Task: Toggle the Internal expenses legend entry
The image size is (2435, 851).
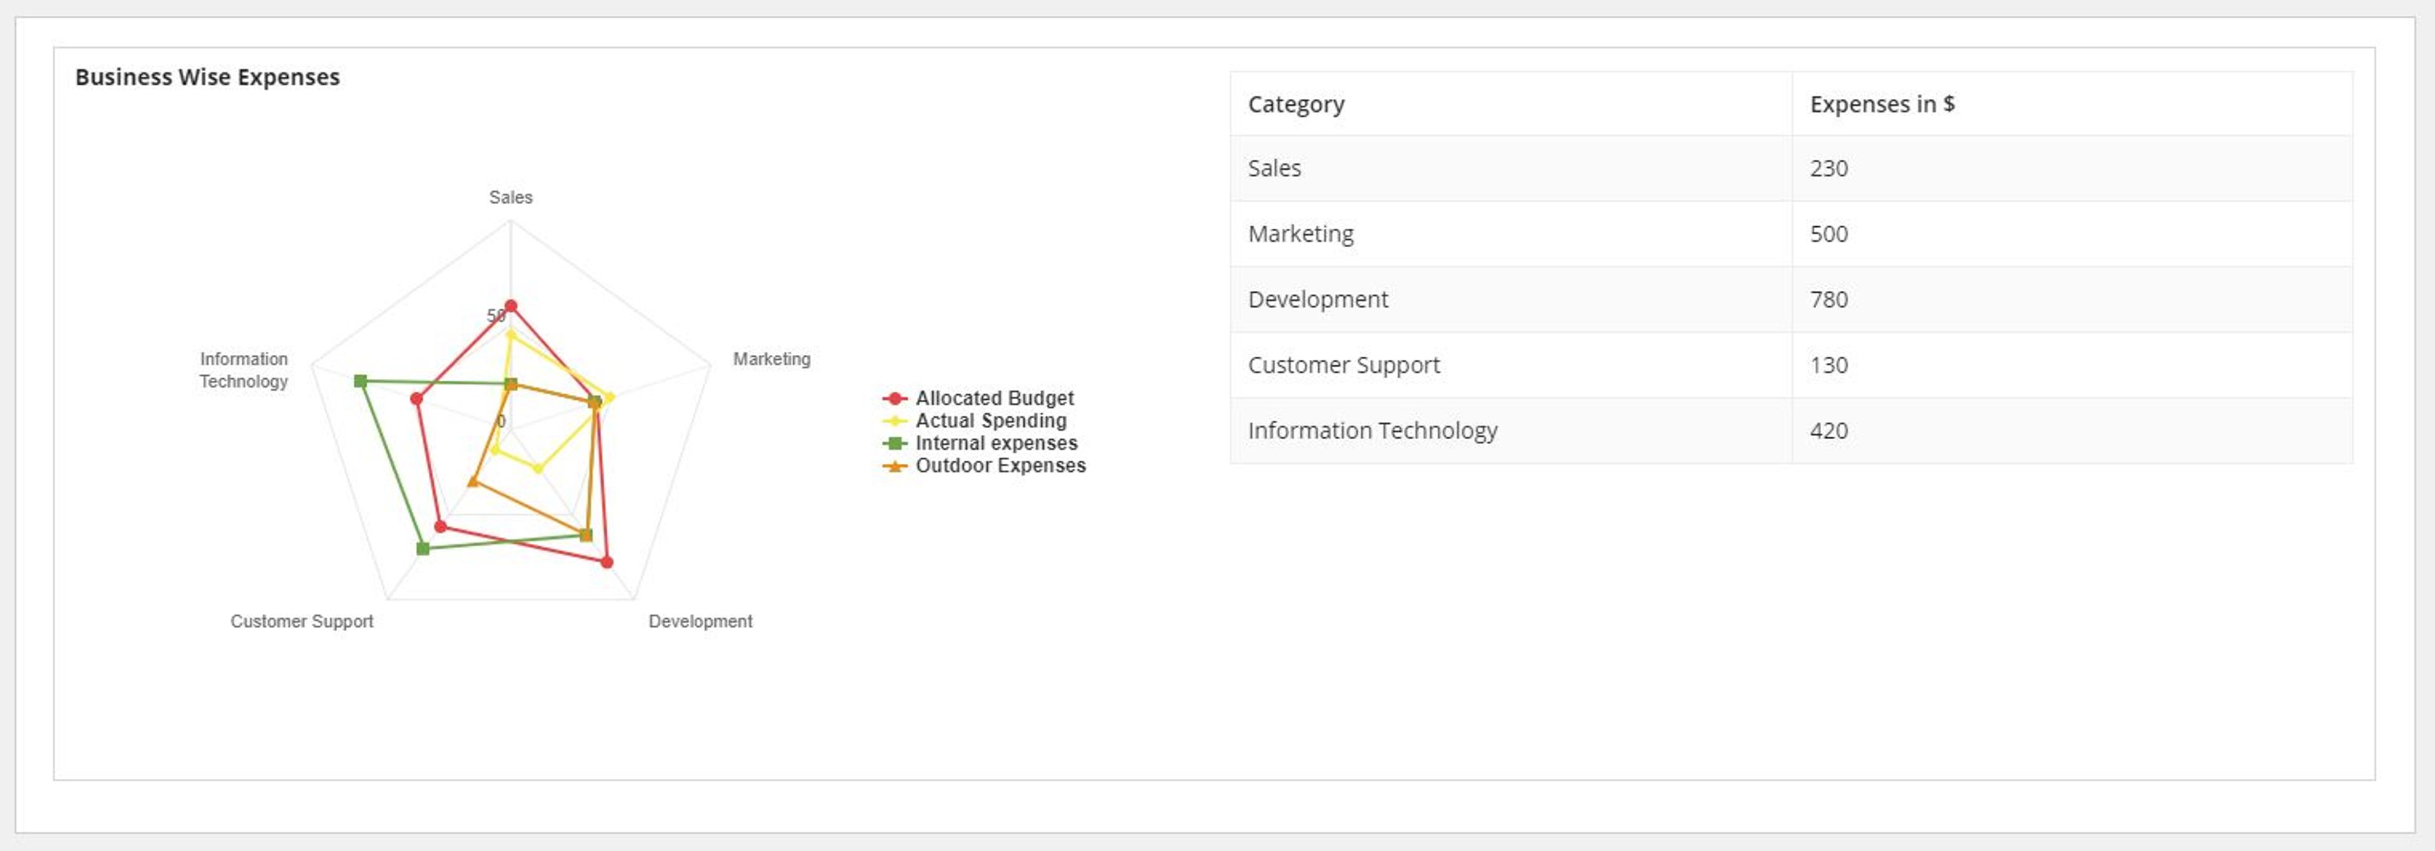Action: tap(980, 443)
